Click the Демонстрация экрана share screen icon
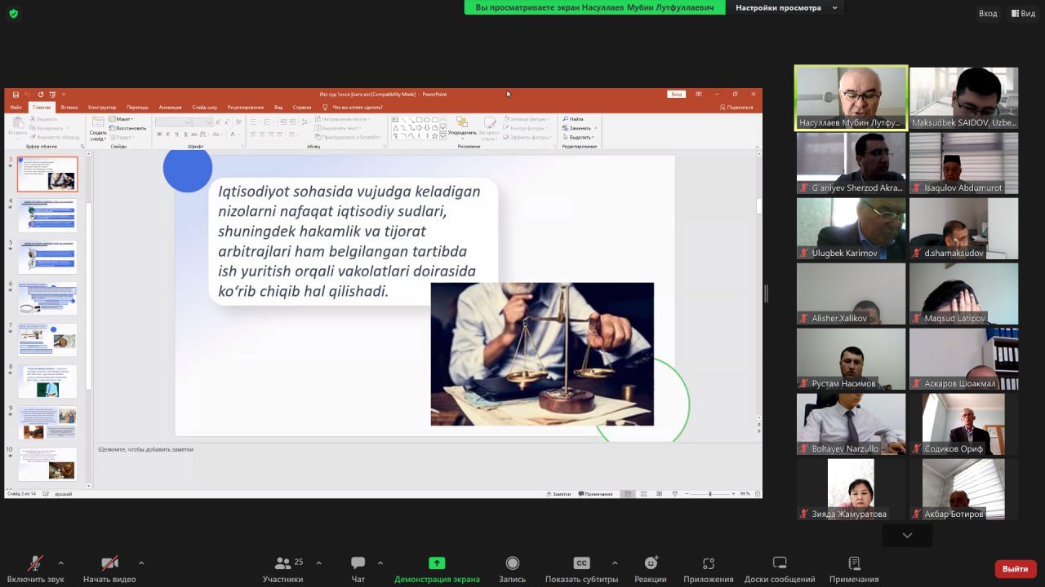The width and height of the screenshot is (1045, 587). coord(437,563)
